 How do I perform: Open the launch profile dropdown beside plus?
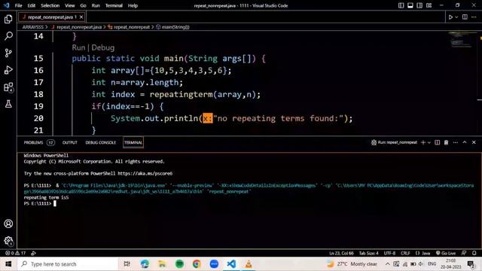[x=429, y=142]
